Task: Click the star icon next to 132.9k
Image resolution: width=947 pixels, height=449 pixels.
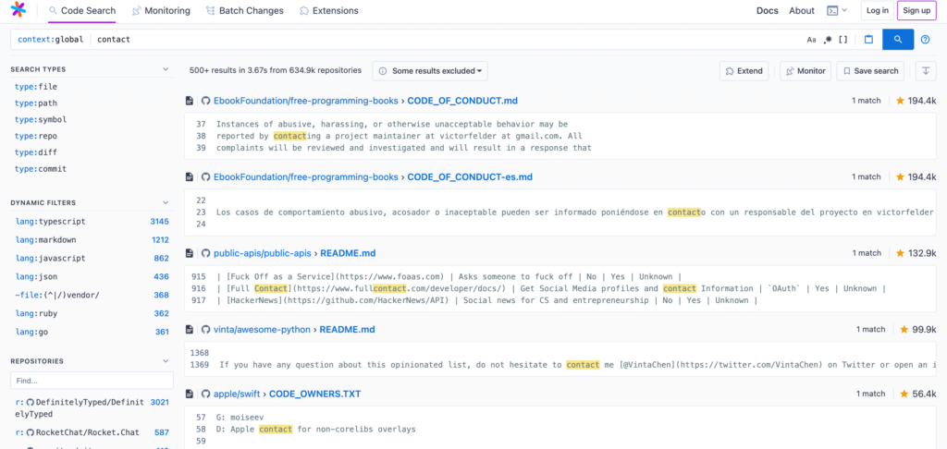Action: (900, 253)
